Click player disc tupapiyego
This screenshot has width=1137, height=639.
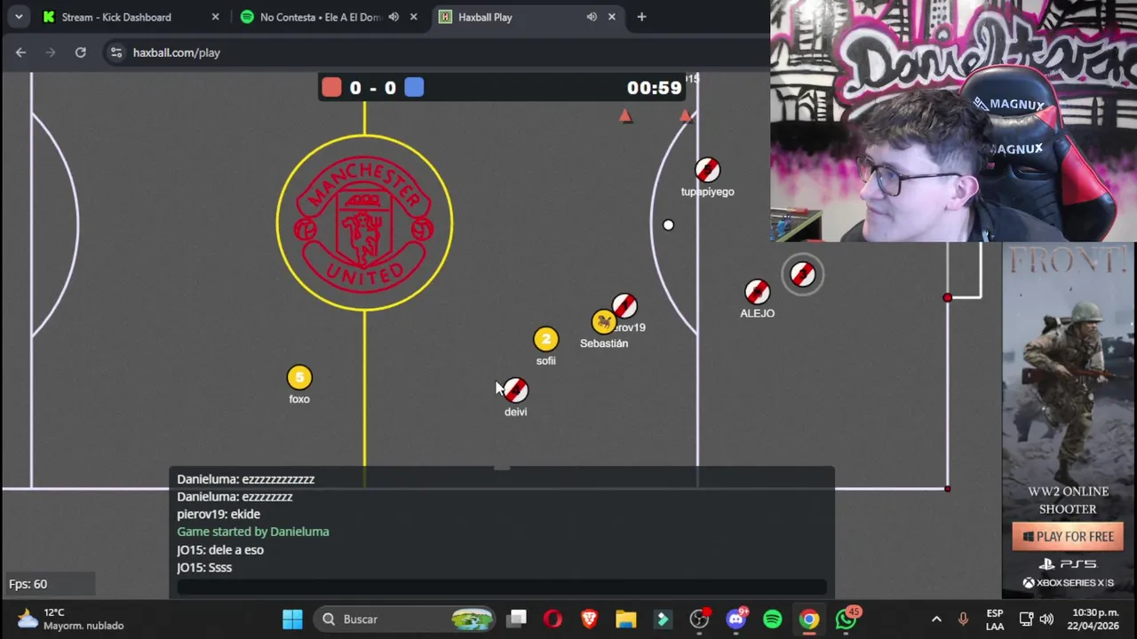707,170
